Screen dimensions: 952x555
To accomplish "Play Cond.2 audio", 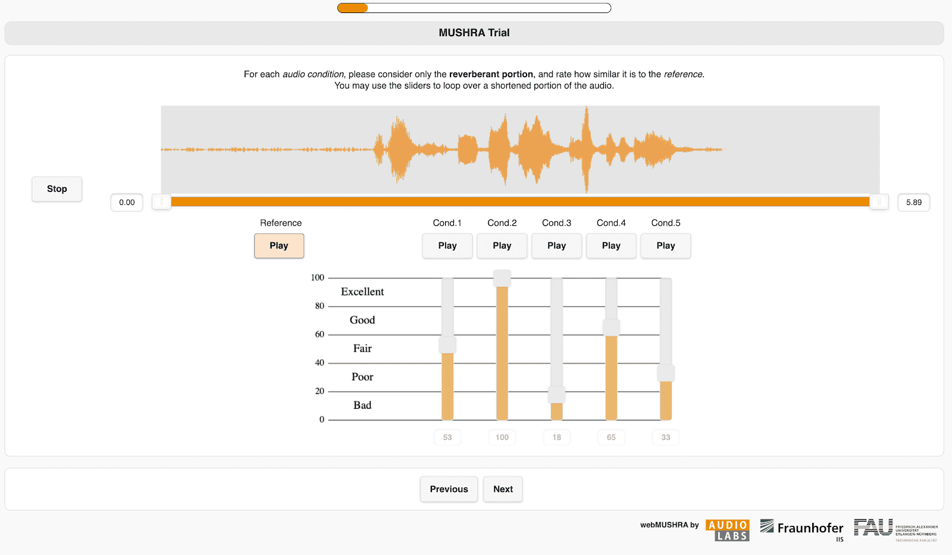I will click(x=502, y=245).
